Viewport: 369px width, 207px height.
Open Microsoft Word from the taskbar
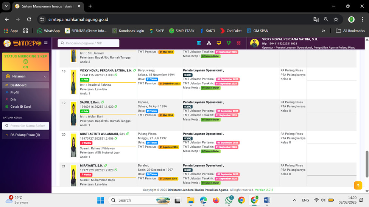point(267,200)
